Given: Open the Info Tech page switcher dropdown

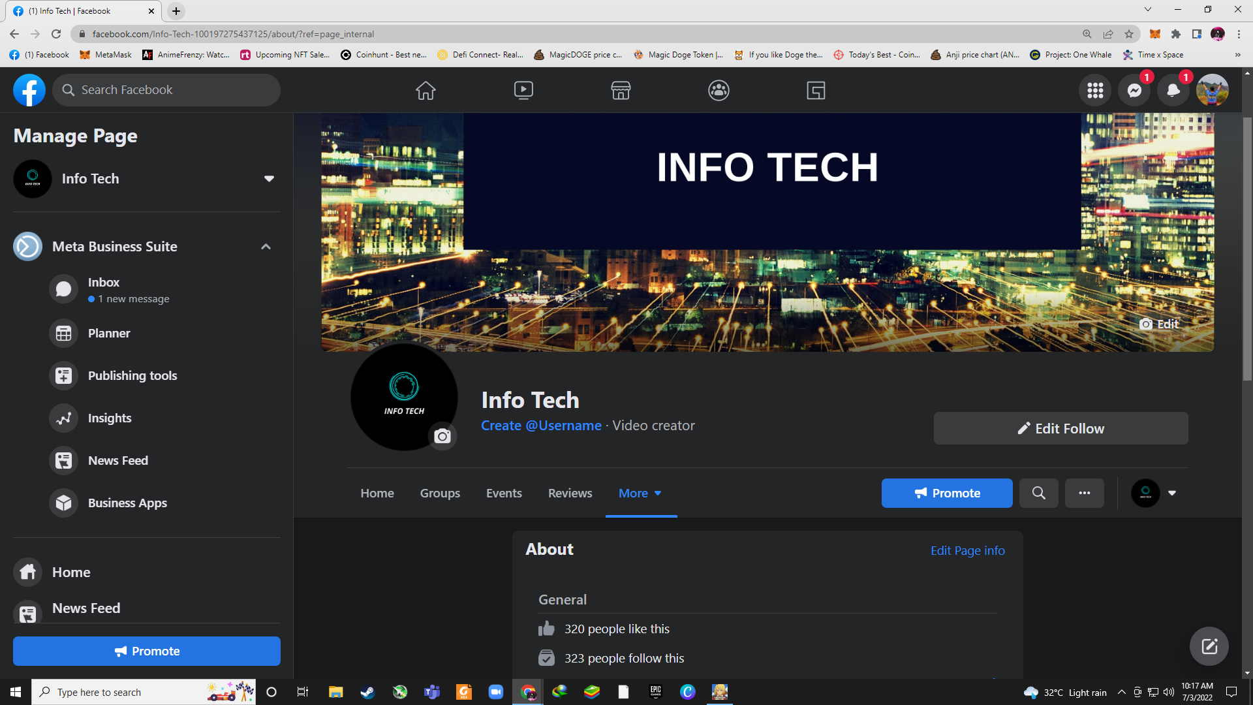Looking at the screenshot, I should pyautogui.click(x=269, y=179).
